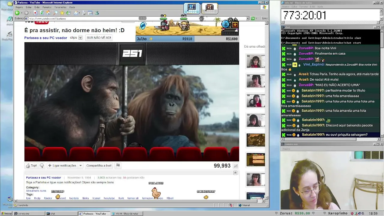Click the 773:20:01 timer text in Notepad
Image resolution: width=384 pixels, height=216 pixels.
pyautogui.click(x=304, y=15)
